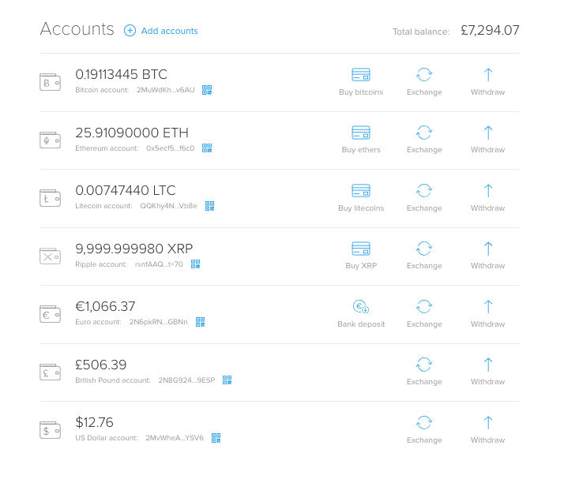The width and height of the screenshot is (579, 494).
Task: Select the 25.91090000 ETH balance
Action: click(x=132, y=133)
